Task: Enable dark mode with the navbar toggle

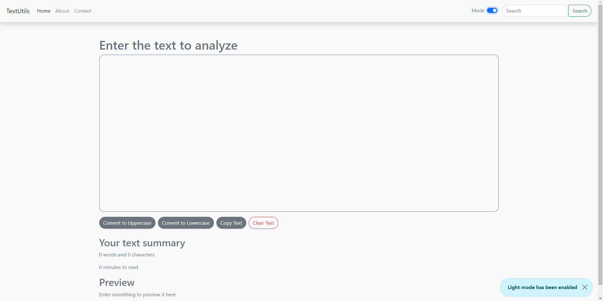Action: (492, 10)
